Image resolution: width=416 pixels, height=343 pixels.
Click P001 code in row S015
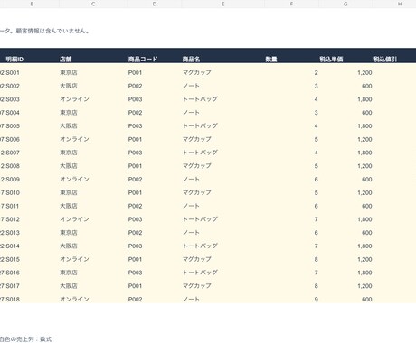click(135, 259)
